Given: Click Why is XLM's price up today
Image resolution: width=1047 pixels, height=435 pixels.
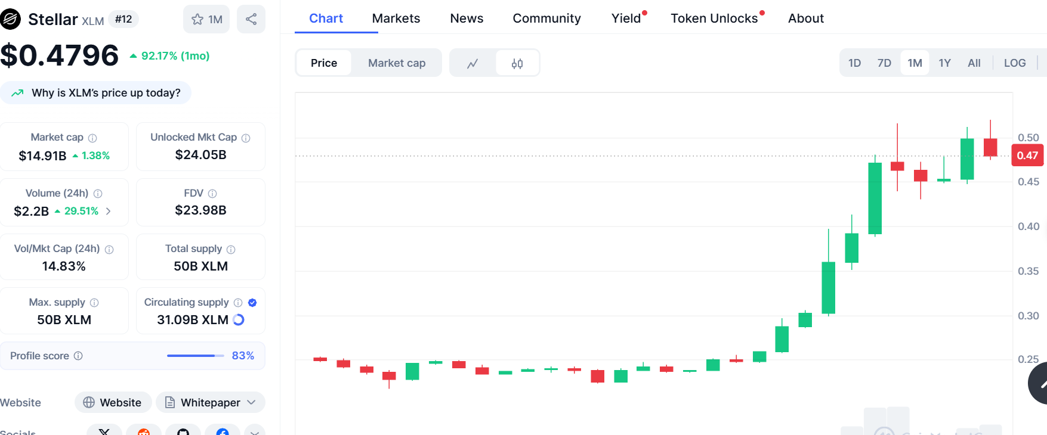Looking at the screenshot, I should (95, 93).
